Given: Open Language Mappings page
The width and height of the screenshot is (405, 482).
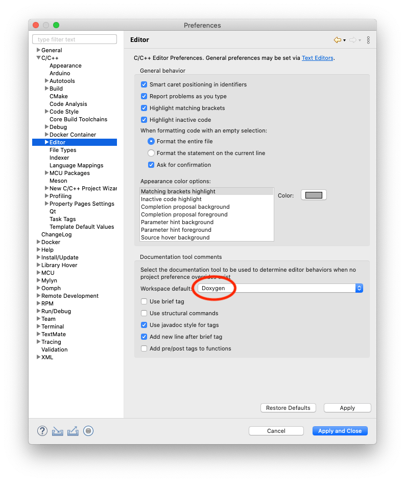Looking at the screenshot, I should [x=77, y=165].
